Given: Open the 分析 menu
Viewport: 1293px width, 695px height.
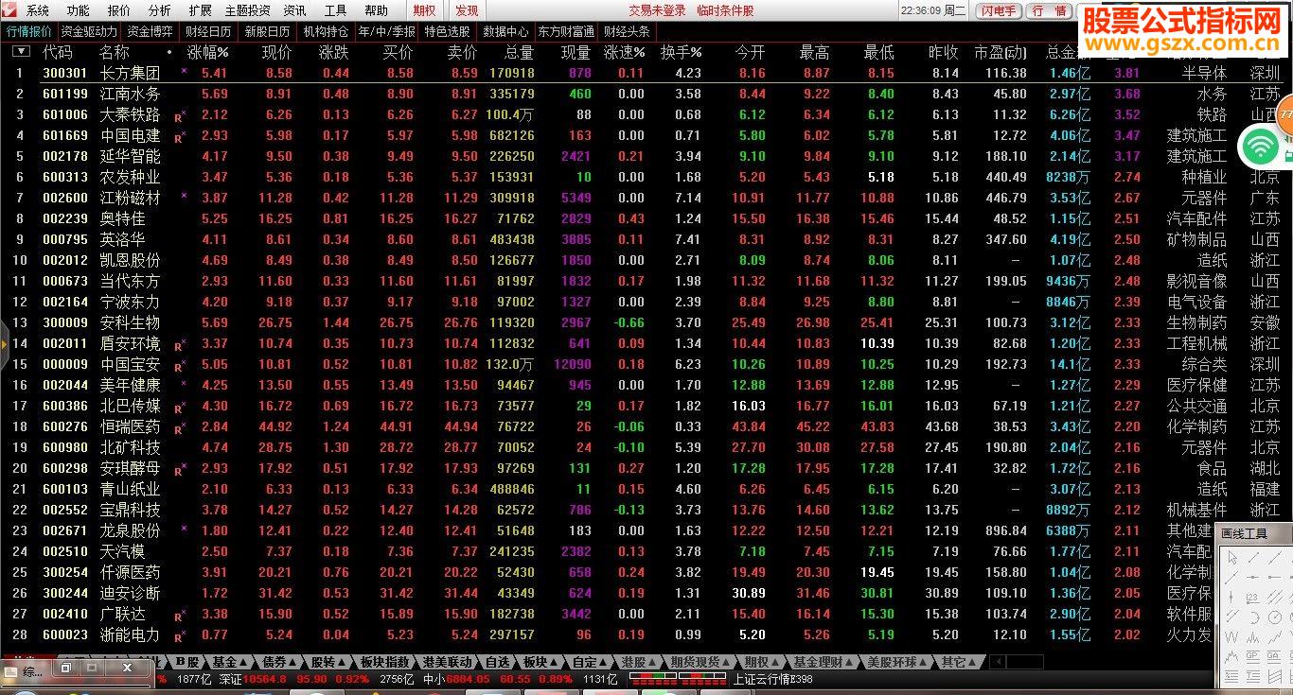Looking at the screenshot, I should [160, 10].
